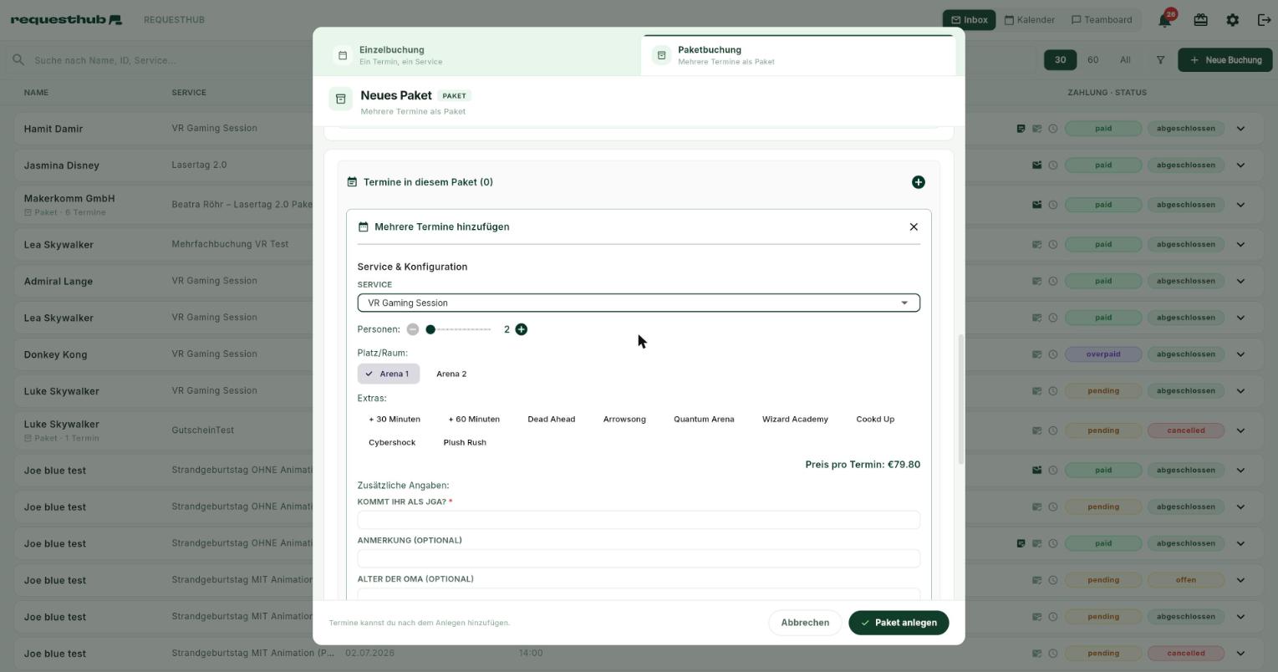
Task: Increase Personen count with plus icon
Action: [x=522, y=329]
